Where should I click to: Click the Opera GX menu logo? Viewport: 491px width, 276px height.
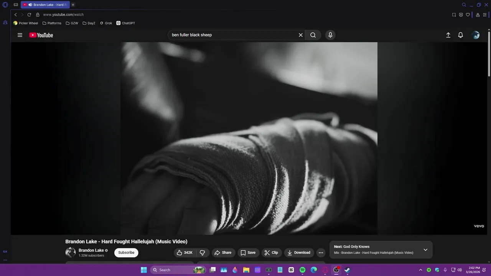point(5,5)
